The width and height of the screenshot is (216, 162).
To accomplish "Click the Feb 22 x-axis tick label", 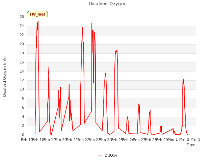I will pos(83,140).
